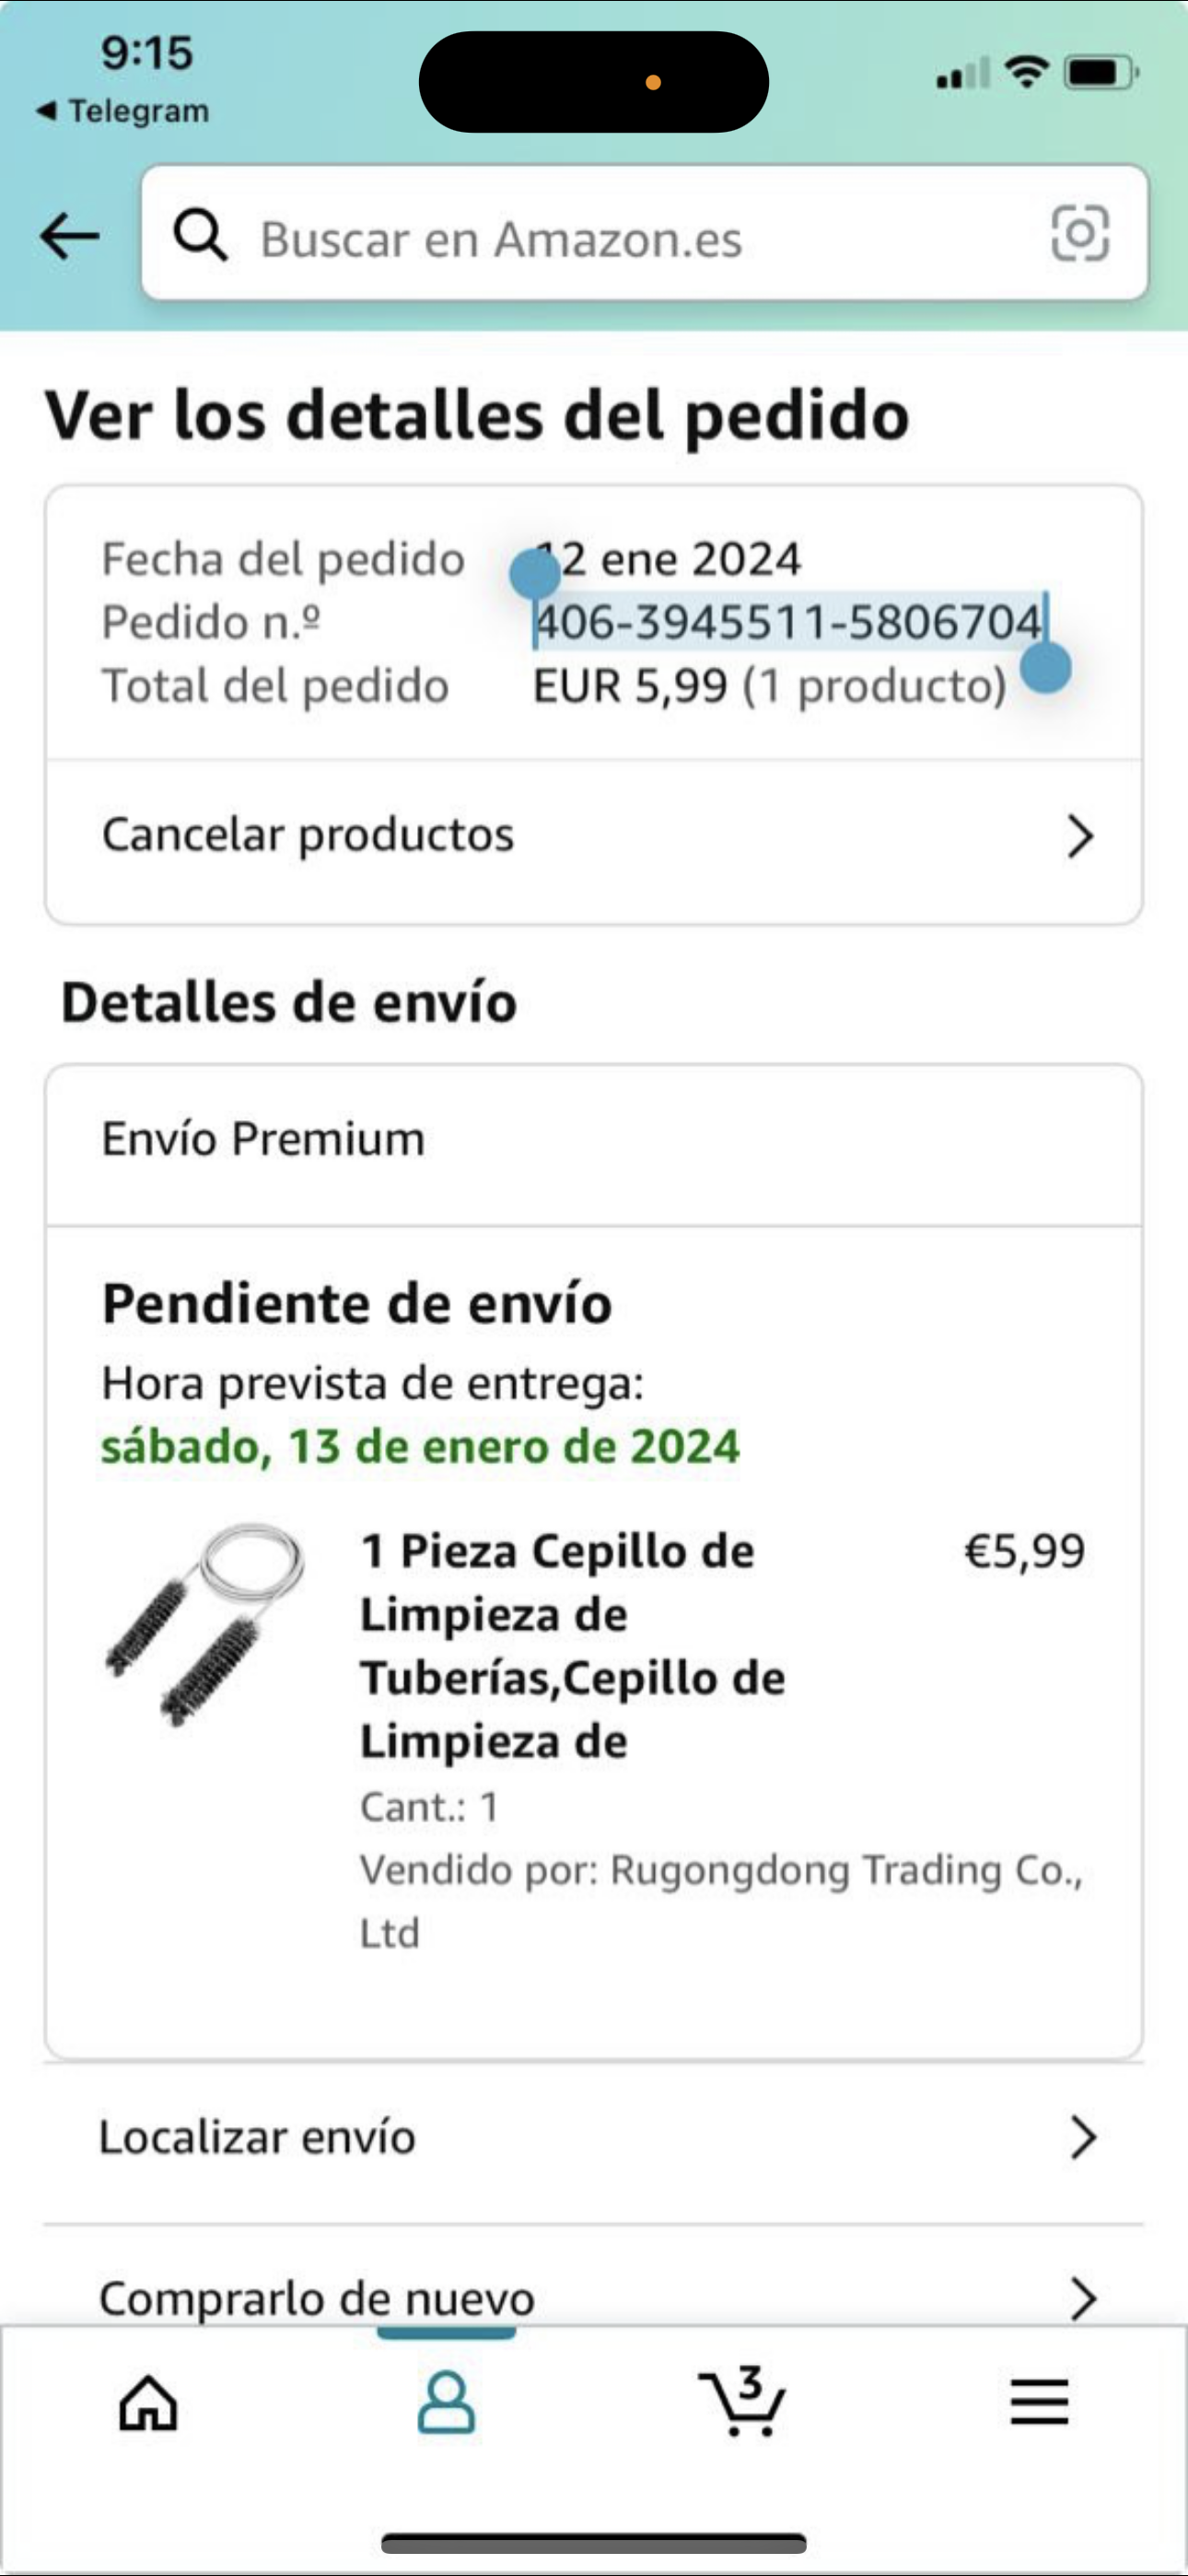The height and width of the screenshot is (2576, 1188).
Task: Expand the Localizar envío chevron
Action: click(1082, 2138)
